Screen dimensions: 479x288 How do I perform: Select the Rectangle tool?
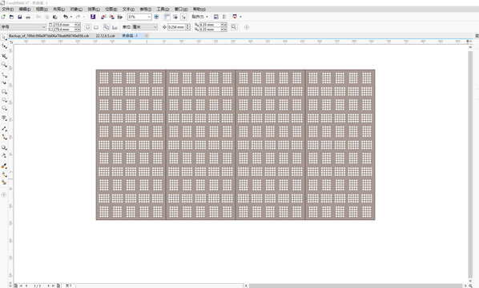(4, 91)
